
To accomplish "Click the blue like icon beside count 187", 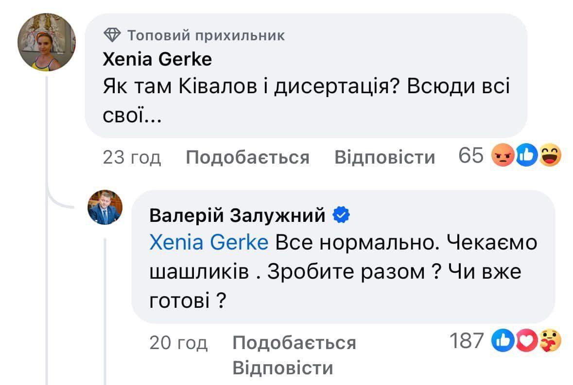I will 503,341.
